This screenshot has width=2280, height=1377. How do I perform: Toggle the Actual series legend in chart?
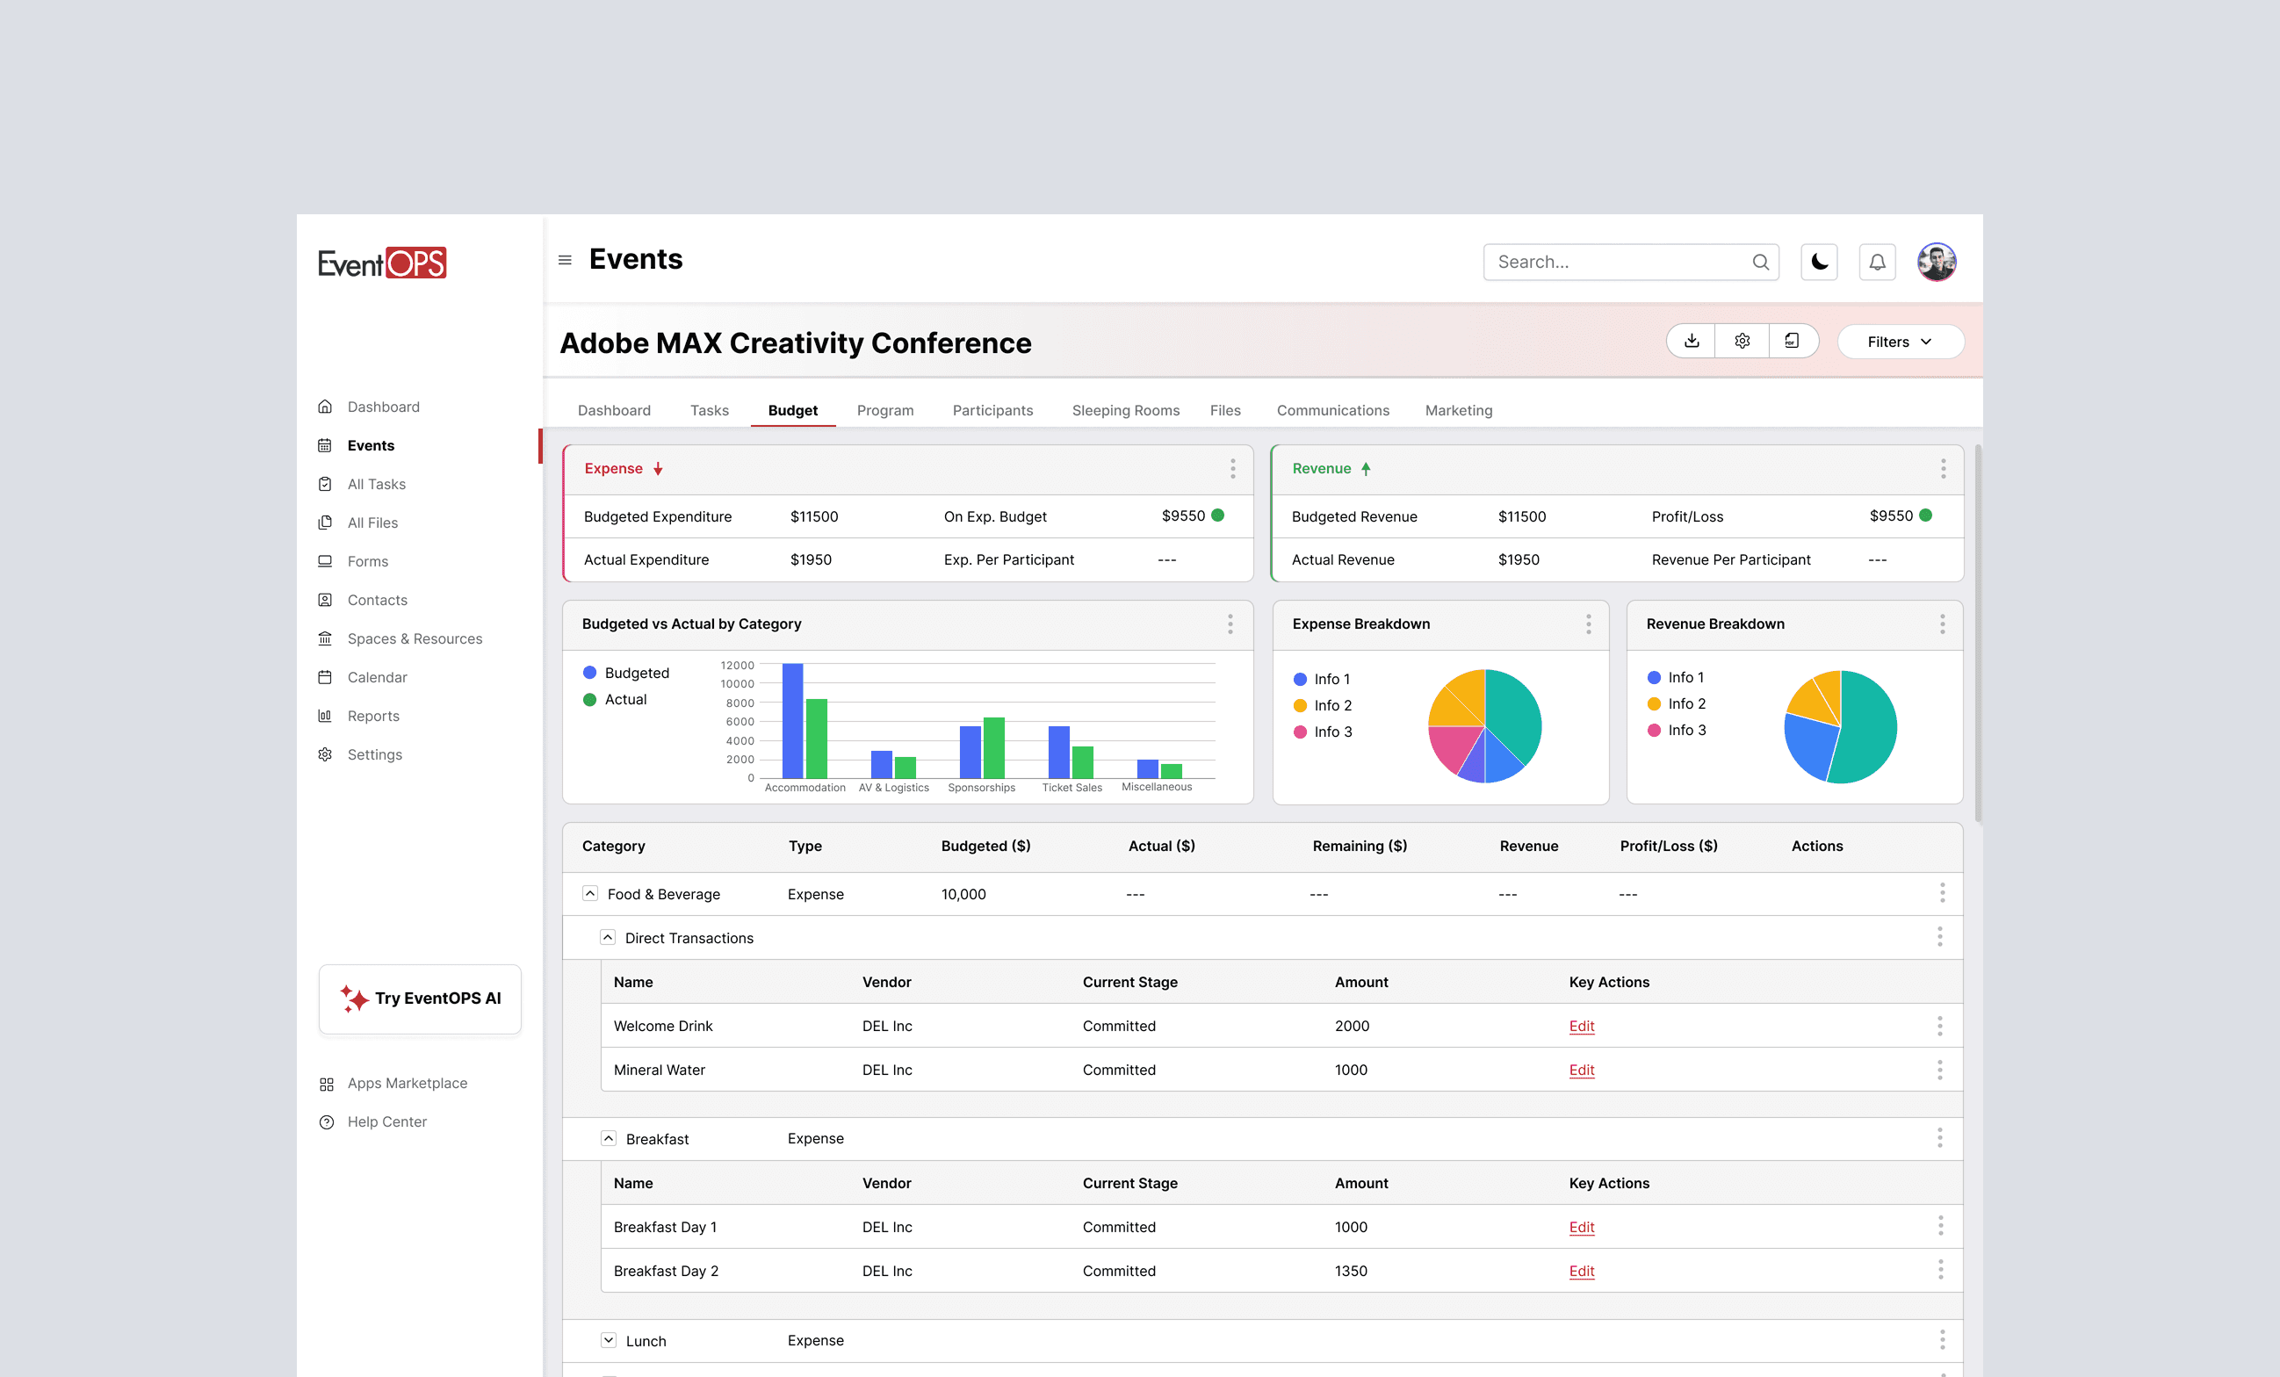click(615, 700)
